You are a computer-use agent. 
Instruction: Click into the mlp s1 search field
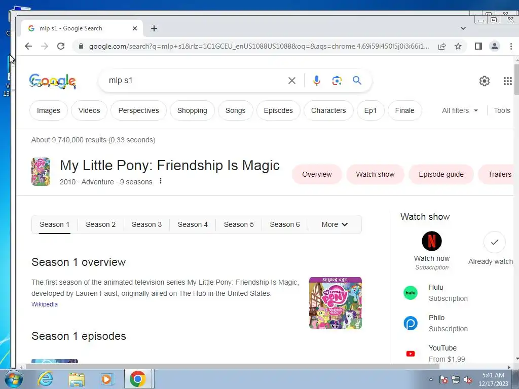(x=195, y=81)
